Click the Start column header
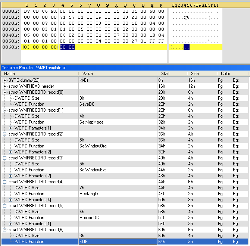The height and width of the screenshot is (246, 250). click(172, 74)
